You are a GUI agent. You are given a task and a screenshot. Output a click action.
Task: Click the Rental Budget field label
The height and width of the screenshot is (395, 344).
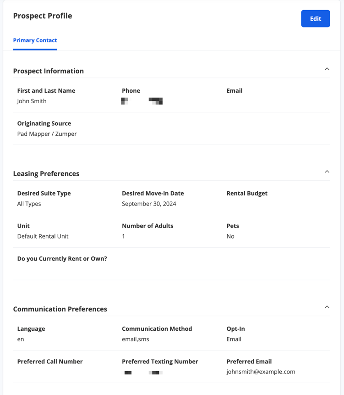tap(247, 193)
